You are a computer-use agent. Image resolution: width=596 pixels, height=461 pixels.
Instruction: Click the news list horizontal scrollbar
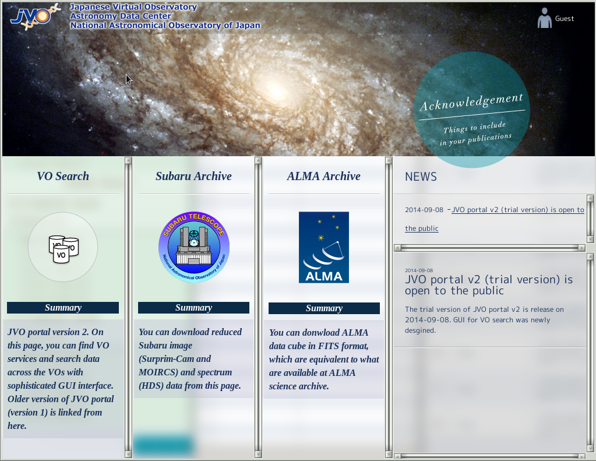(489, 248)
